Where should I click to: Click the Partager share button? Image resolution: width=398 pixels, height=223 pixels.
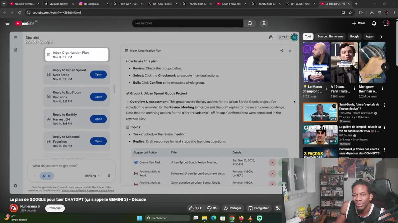232,208
